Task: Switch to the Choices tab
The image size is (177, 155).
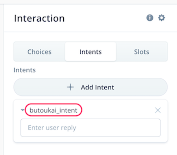Action: point(39,52)
